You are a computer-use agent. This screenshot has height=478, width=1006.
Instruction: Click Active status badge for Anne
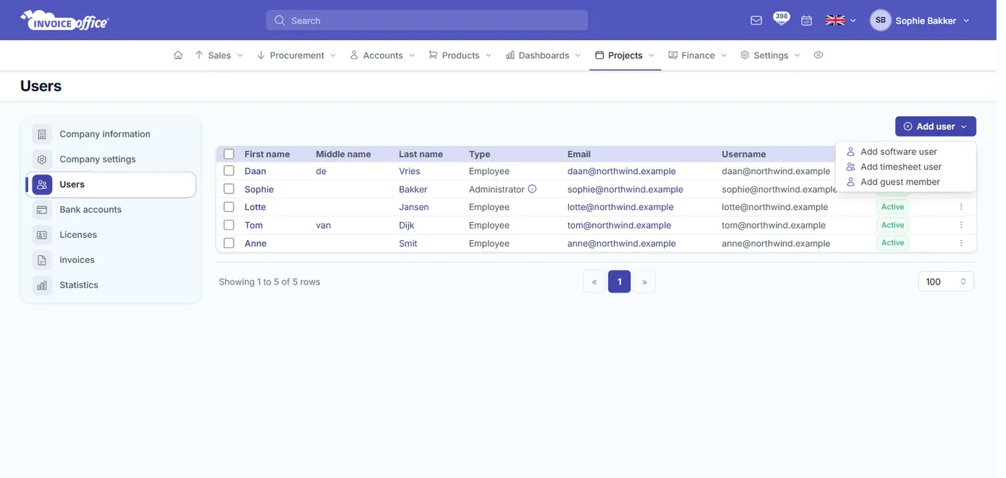[892, 243]
